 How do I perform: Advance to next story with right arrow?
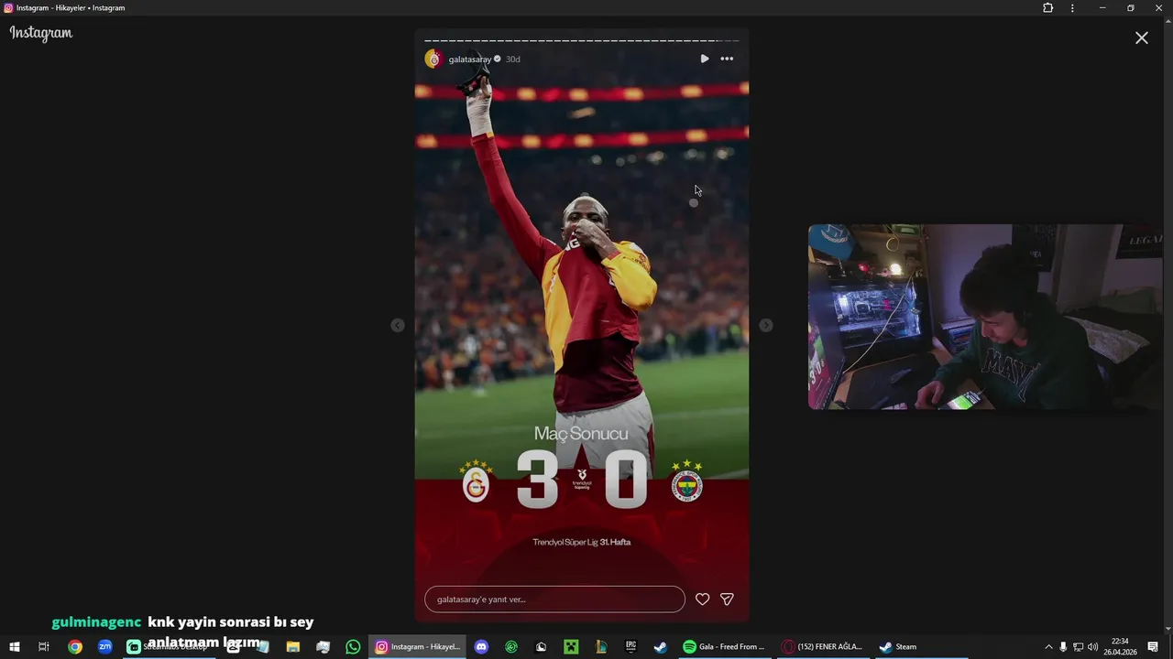point(766,325)
